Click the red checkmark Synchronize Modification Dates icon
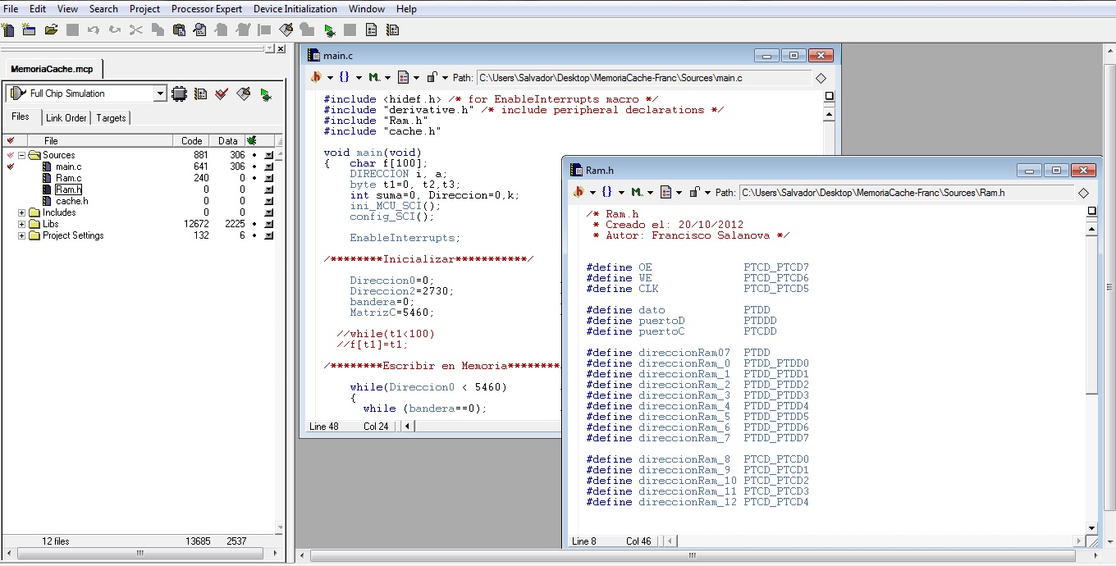 [222, 94]
